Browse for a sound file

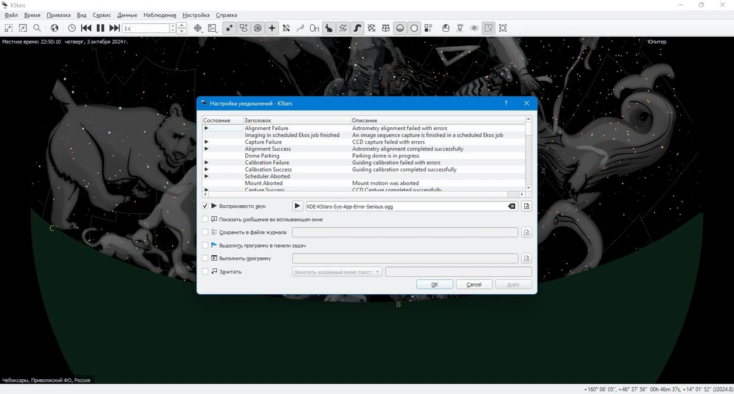click(x=527, y=206)
